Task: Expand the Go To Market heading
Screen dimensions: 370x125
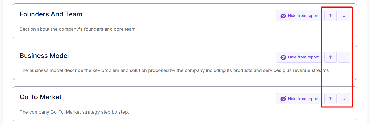Action: pyautogui.click(x=41, y=97)
